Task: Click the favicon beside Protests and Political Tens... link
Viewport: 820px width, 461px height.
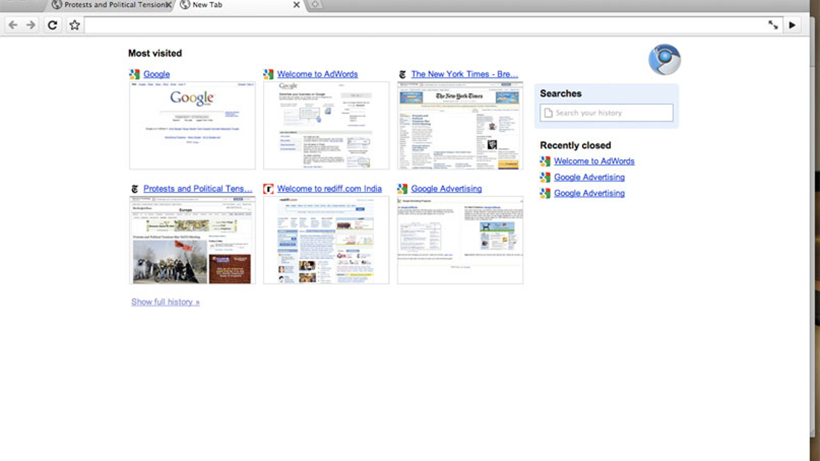Action: click(134, 189)
